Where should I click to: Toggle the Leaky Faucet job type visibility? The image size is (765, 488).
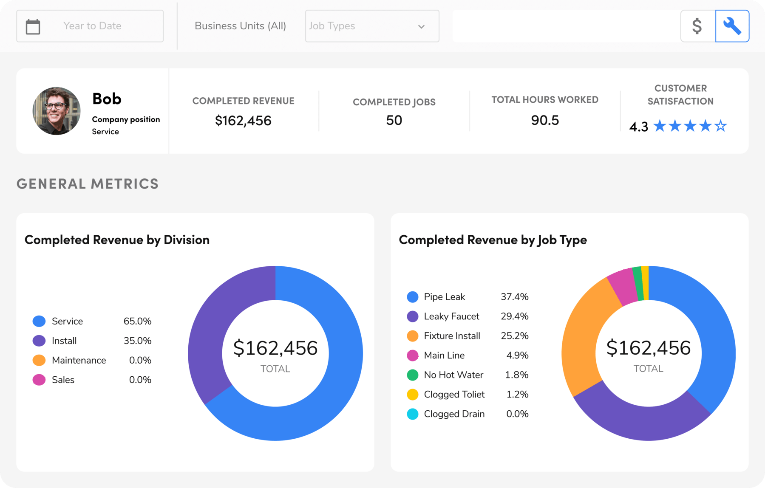412,316
